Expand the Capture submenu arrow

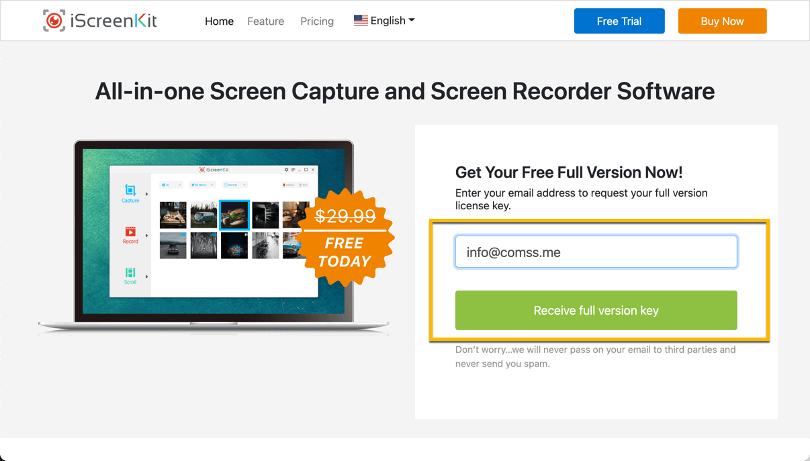pyautogui.click(x=146, y=194)
